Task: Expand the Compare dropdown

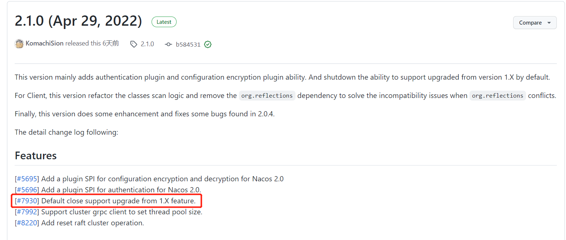Action: point(535,22)
